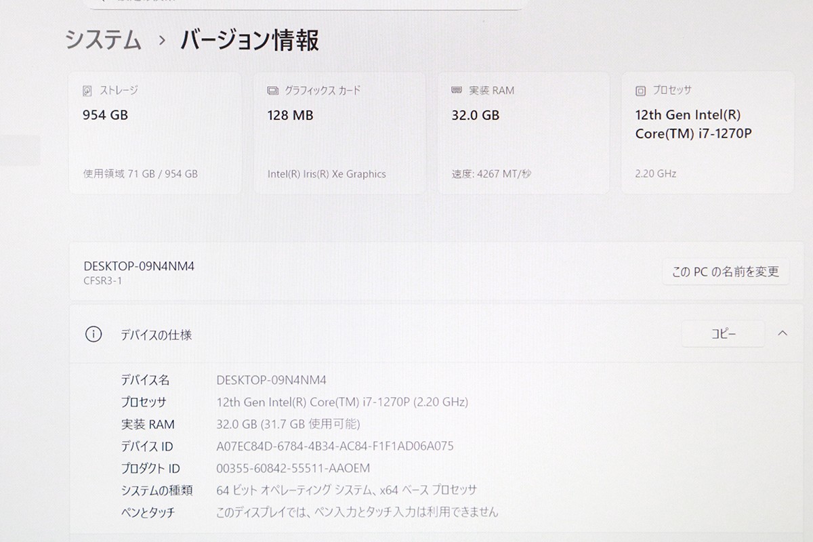Click the デバイス ID value text
The height and width of the screenshot is (542, 813).
click(x=335, y=446)
